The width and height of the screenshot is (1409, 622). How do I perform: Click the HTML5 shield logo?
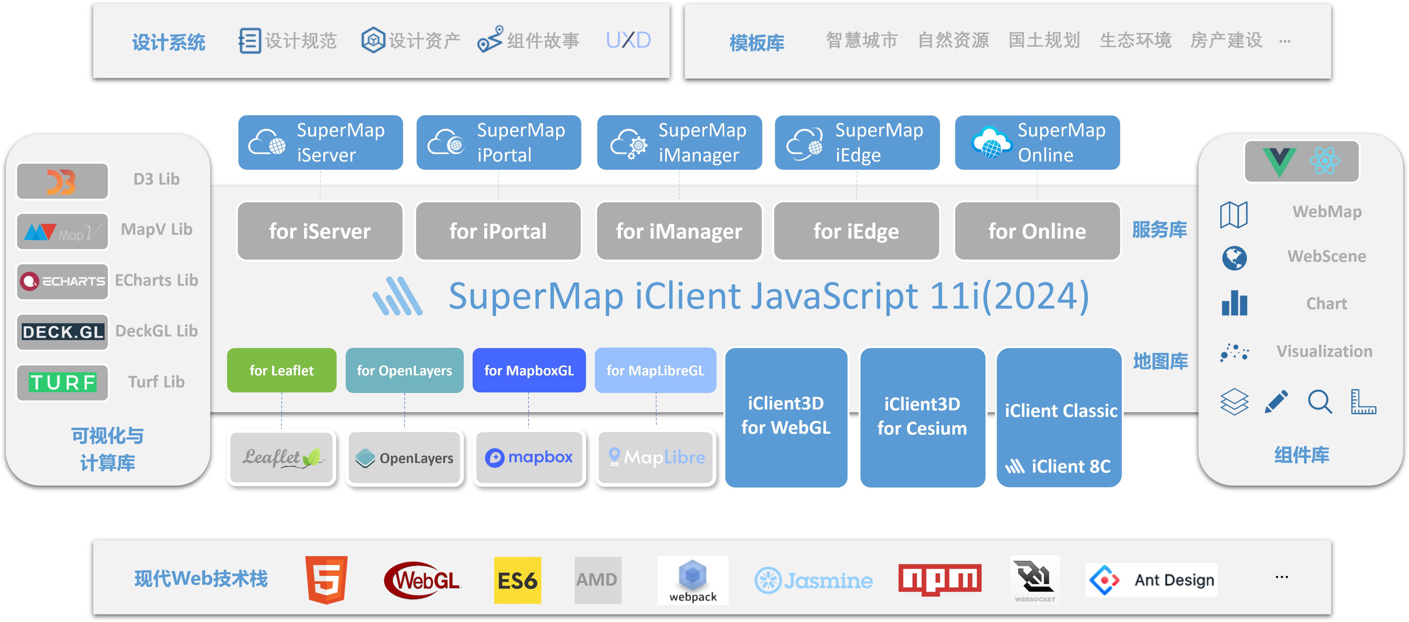tap(326, 579)
